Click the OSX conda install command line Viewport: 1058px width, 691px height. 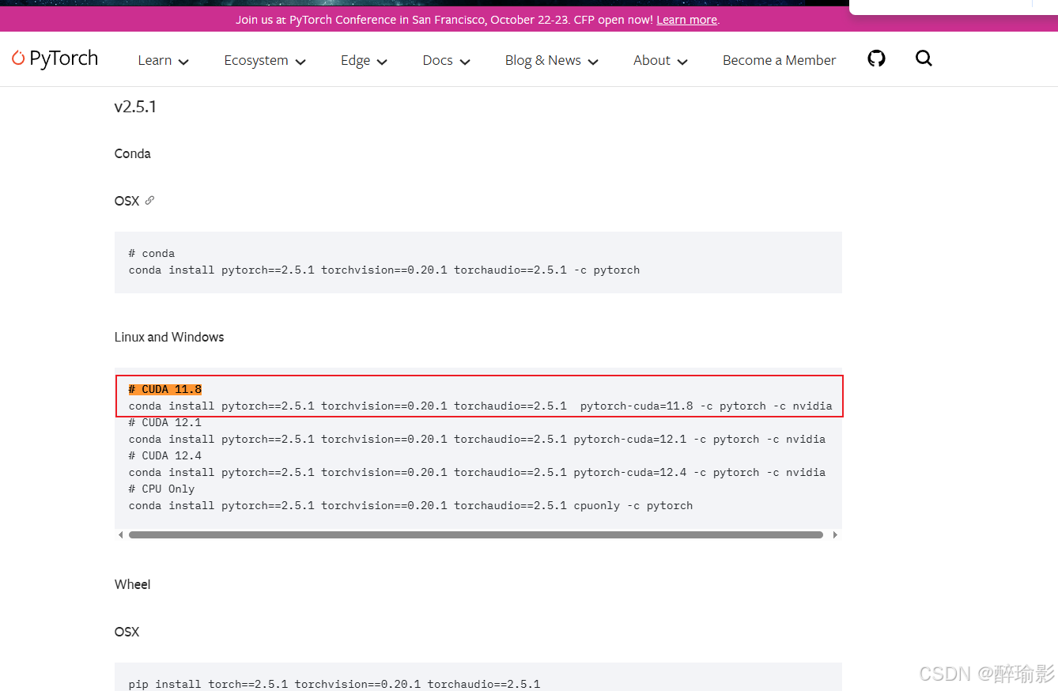pyautogui.click(x=384, y=270)
